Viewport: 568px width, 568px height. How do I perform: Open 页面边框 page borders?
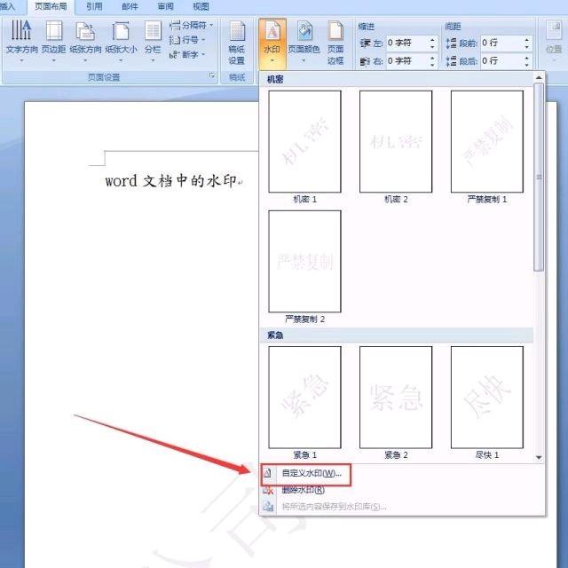click(335, 43)
